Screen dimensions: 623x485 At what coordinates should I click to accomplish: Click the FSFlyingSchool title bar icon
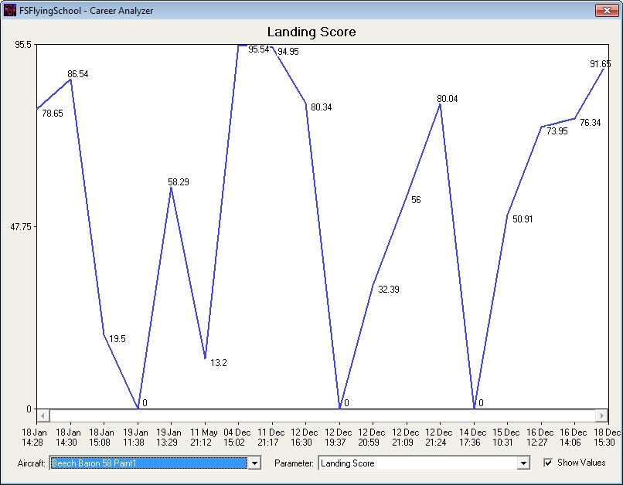point(10,10)
